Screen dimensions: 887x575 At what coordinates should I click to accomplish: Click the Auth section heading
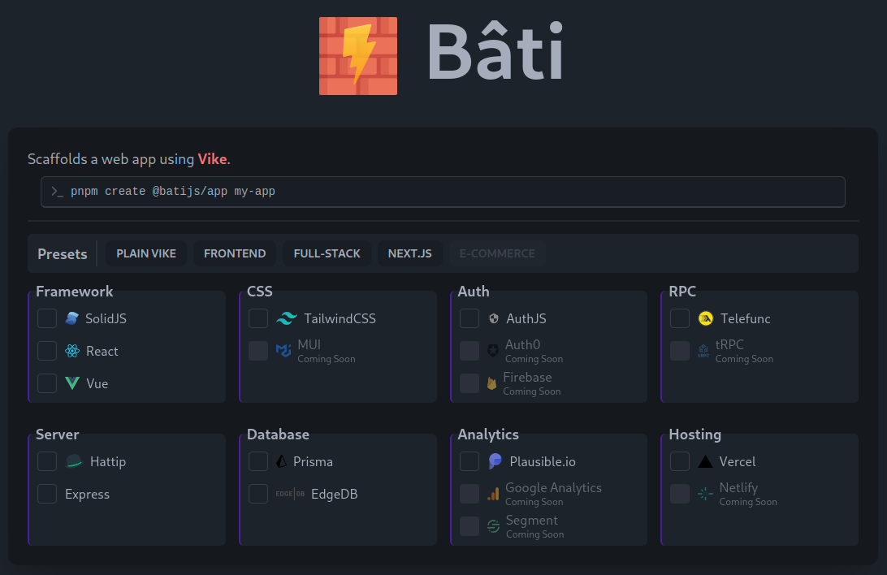point(474,292)
